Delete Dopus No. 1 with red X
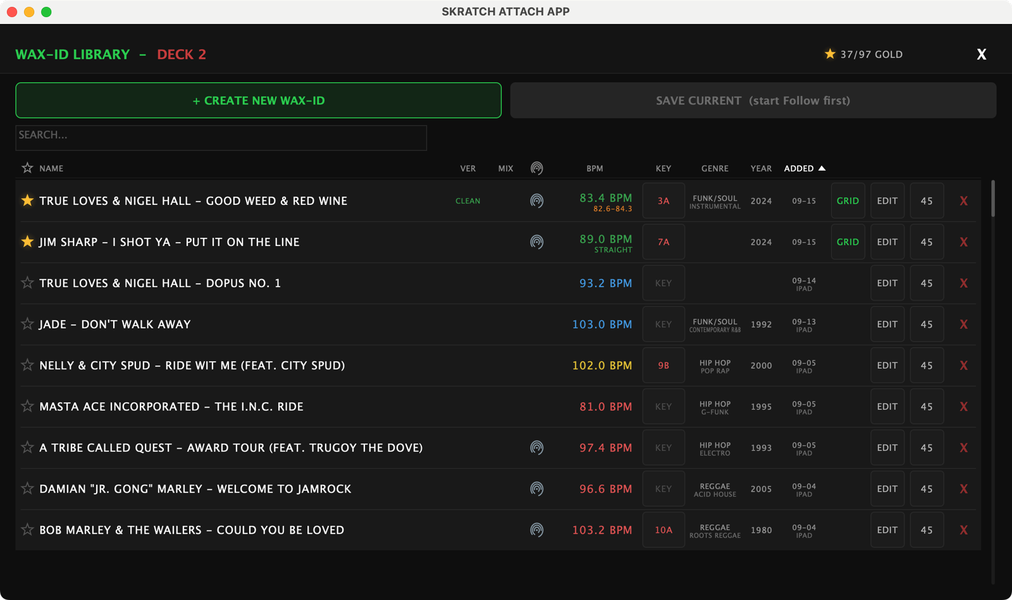This screenshot has width=1012, height=600. click(964, 283)
